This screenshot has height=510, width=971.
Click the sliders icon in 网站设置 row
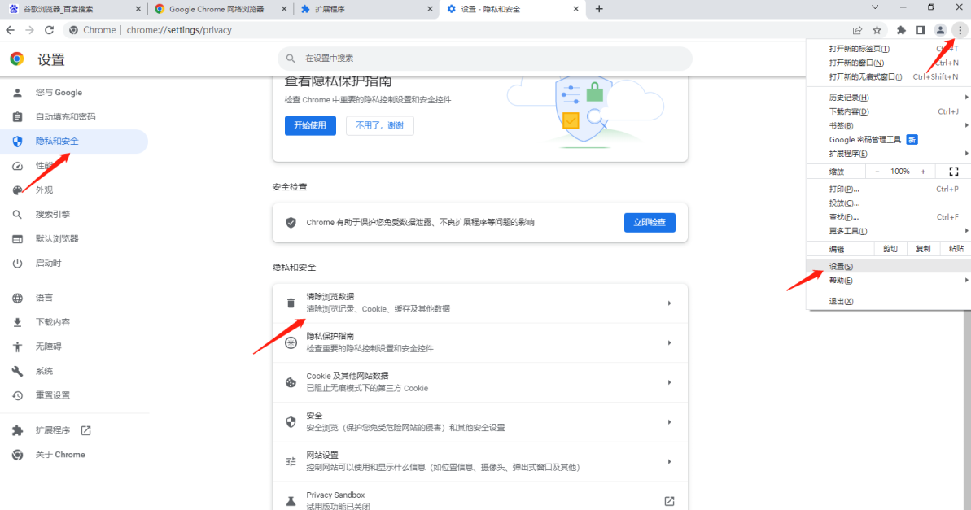291,462
